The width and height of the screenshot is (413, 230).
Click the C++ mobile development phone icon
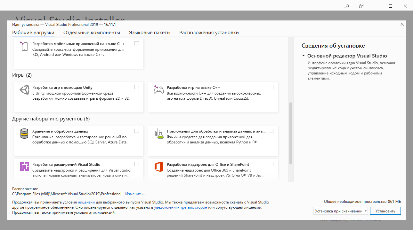click(x=24, y=46)
